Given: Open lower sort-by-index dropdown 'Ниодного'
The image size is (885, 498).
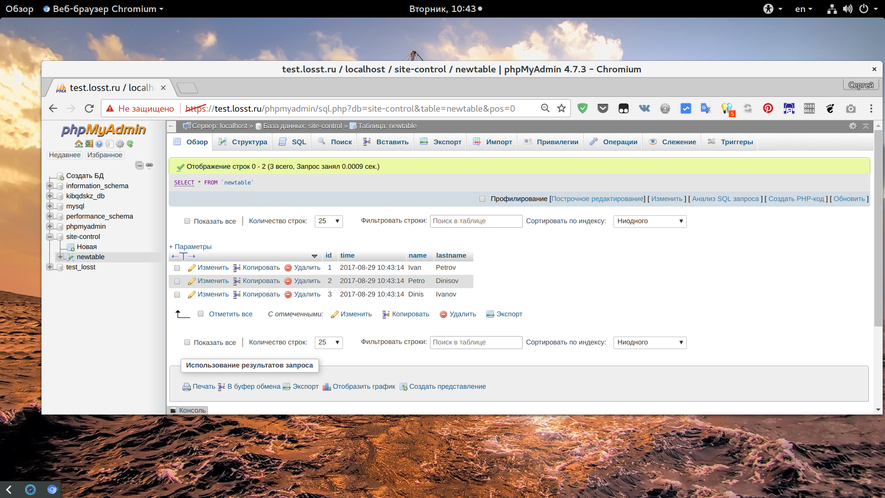Looking at the screenshot, I should pyautogui.click(x=650, y=343).
